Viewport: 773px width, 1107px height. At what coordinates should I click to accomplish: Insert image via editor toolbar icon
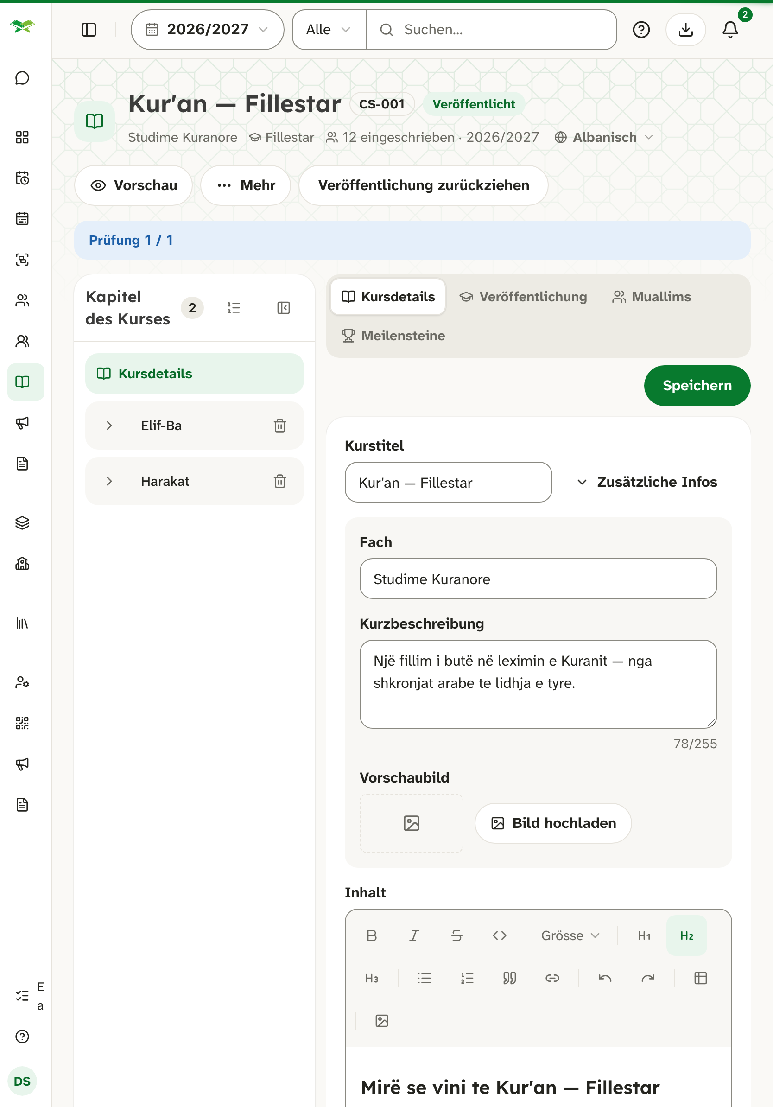tap(382, 1021)
